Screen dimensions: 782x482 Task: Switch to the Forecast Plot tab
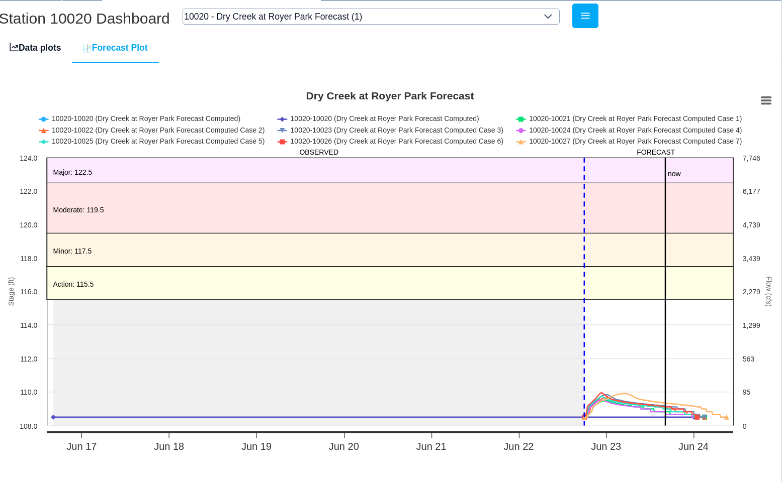pos(115,48)
